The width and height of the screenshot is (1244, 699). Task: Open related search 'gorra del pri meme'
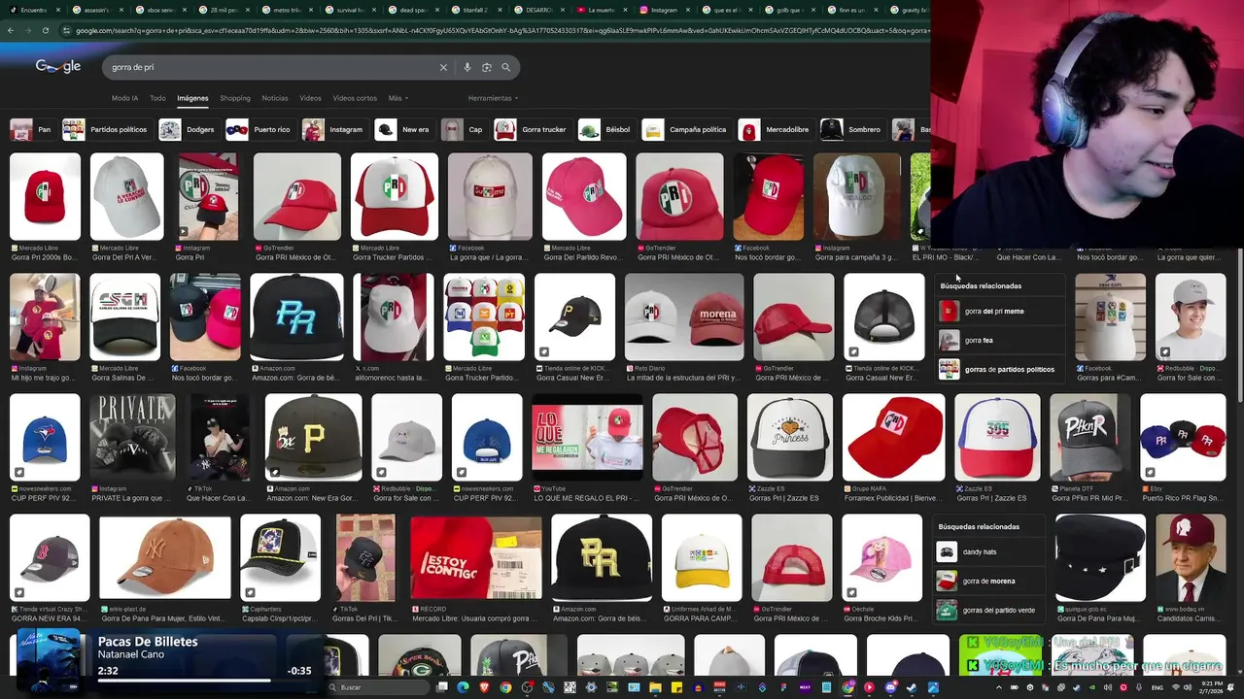click(999, 312)
